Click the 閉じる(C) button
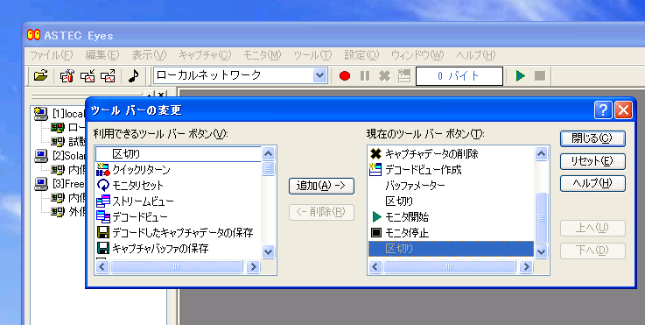This screenshot has height=325, width=645. point(592,138)
